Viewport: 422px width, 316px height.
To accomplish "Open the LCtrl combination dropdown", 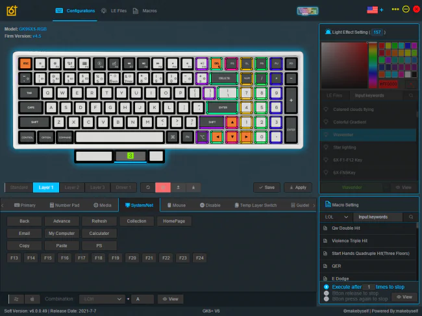I will [x=102, y=298].
